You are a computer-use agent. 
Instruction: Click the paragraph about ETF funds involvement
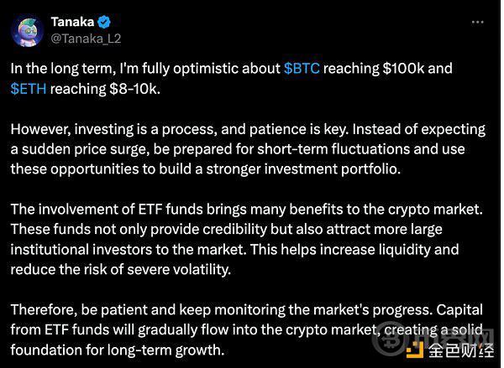click(x=246, y=240)
